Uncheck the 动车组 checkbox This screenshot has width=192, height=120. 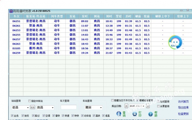click(82, 116)
